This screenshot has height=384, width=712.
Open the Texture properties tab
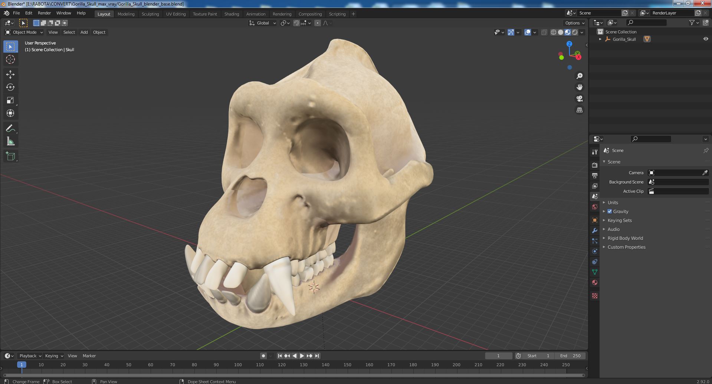pos(595,296)
